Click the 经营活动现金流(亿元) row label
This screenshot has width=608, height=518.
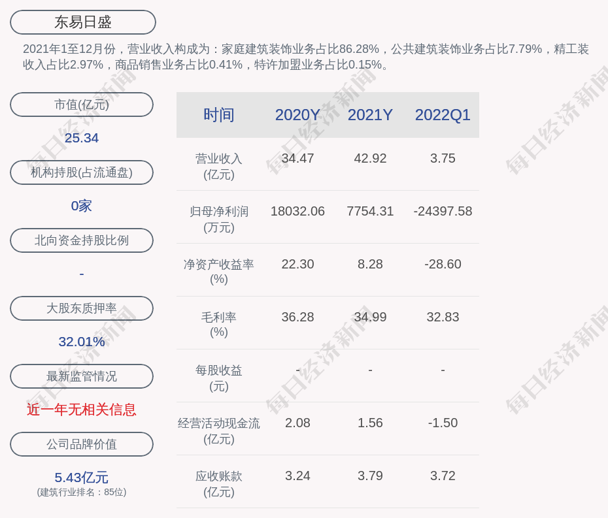click(x=219, y=431)
